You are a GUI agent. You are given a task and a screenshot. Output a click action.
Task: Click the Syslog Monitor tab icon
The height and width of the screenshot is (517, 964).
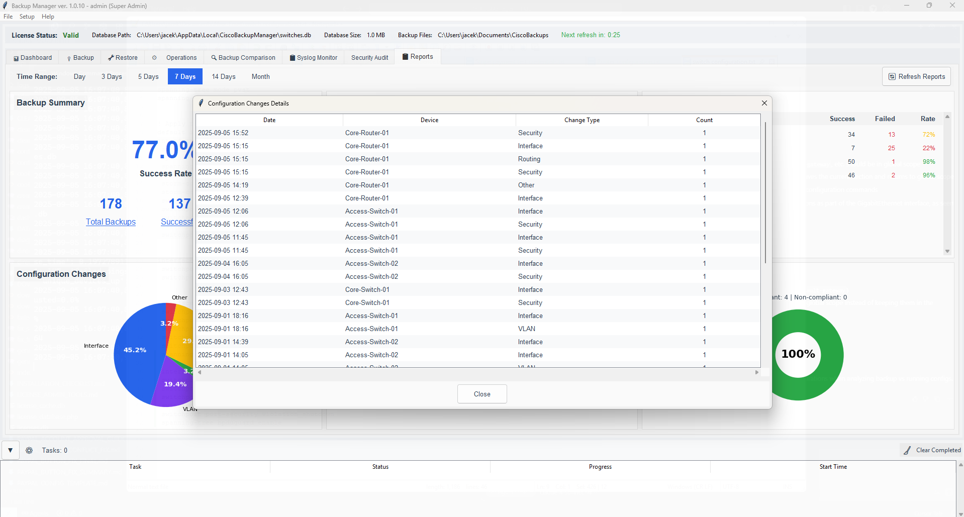click(293, 58)
